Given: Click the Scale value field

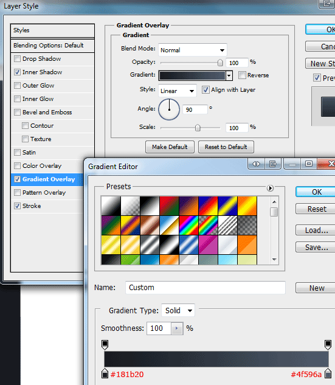Looking at the screenshot, I should [237, 128].
